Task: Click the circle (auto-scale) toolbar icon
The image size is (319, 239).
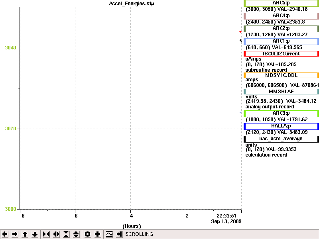Action: click(87, 234)
